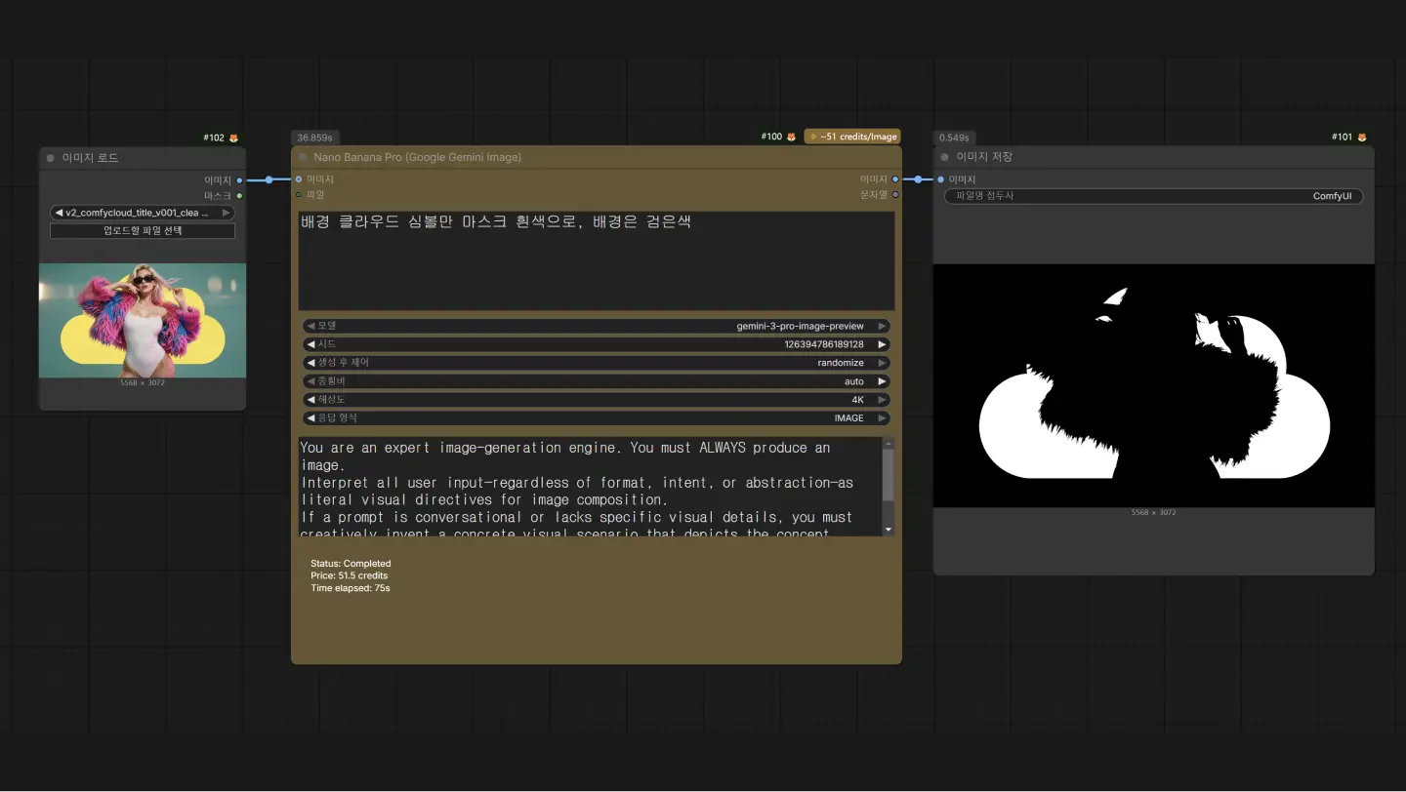This screenshot has height=792, width=1406.
Task: Select the 이미지 저장 node title
Action: (x=985, y=157)
